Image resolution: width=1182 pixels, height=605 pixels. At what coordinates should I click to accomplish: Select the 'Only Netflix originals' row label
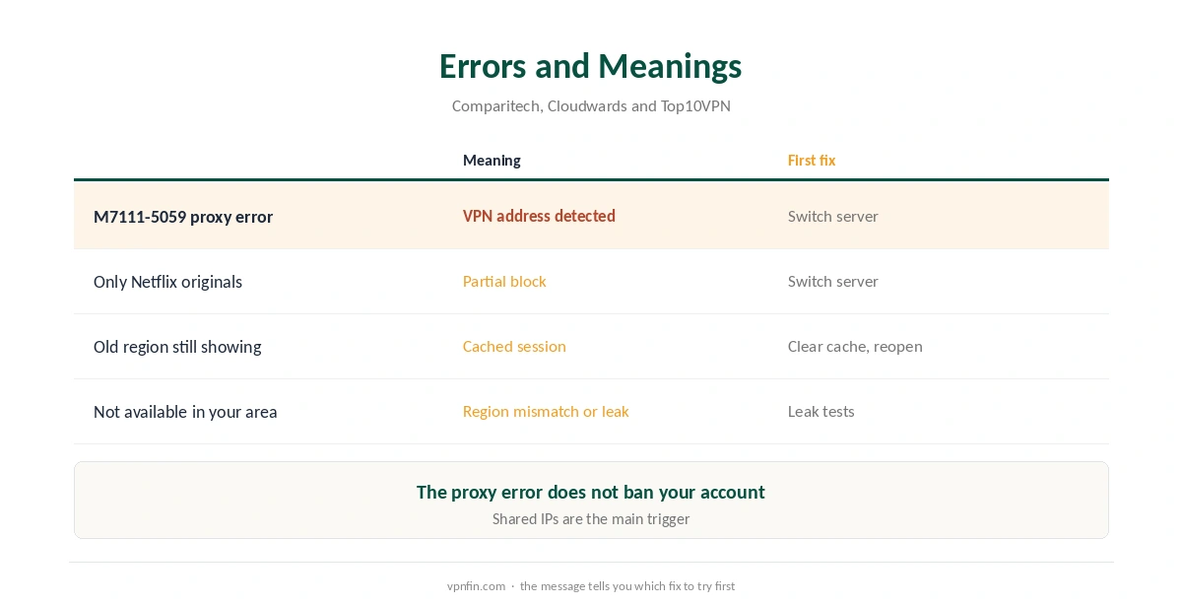[x=167, y=282]
